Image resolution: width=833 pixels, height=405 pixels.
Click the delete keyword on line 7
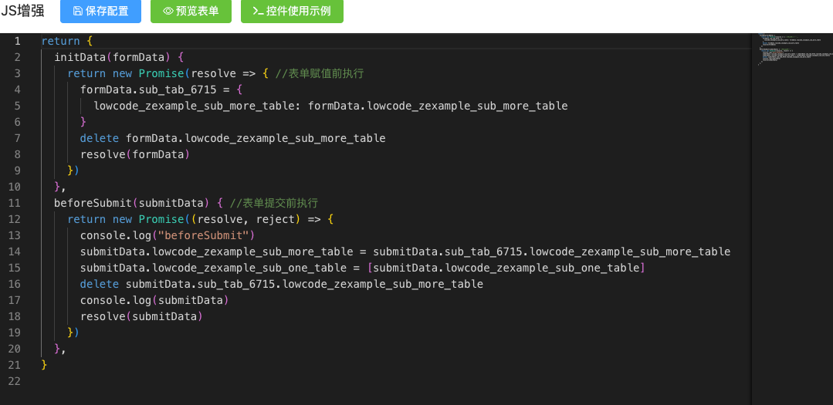pos(100,138)
